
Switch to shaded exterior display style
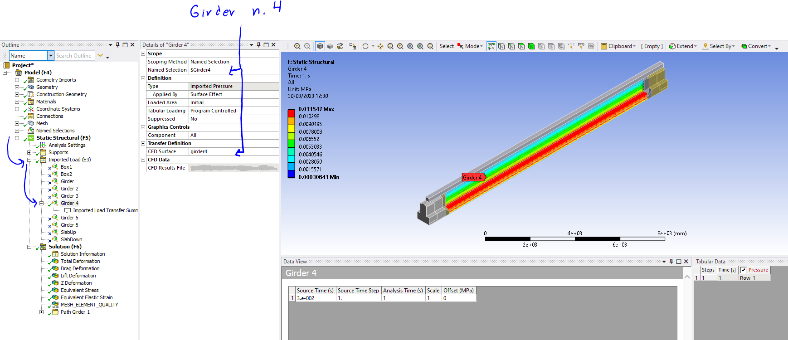[330, 46]
